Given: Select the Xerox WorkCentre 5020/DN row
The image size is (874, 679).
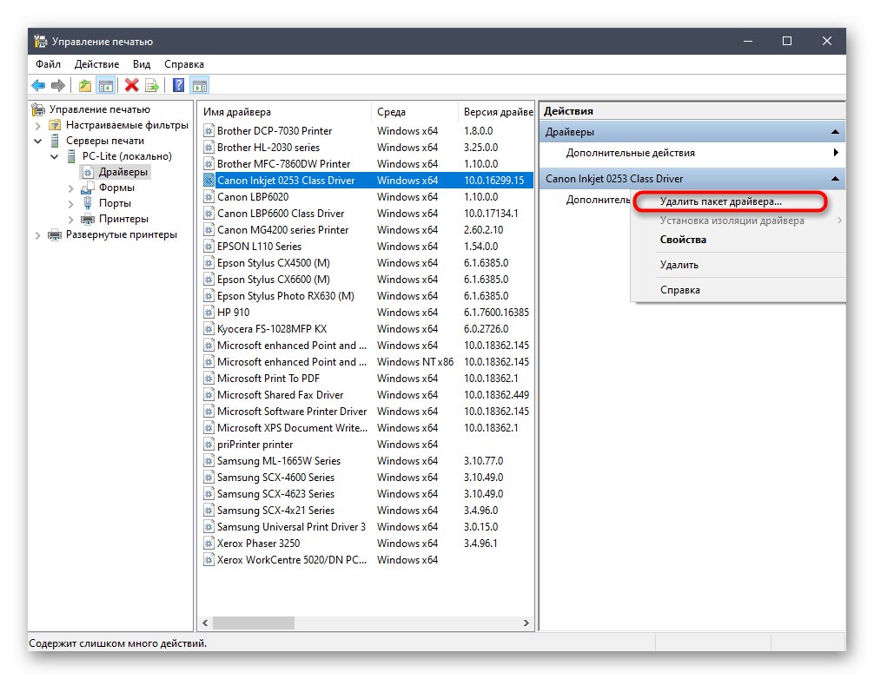Looking at the screenshot, I should (367, 560).
